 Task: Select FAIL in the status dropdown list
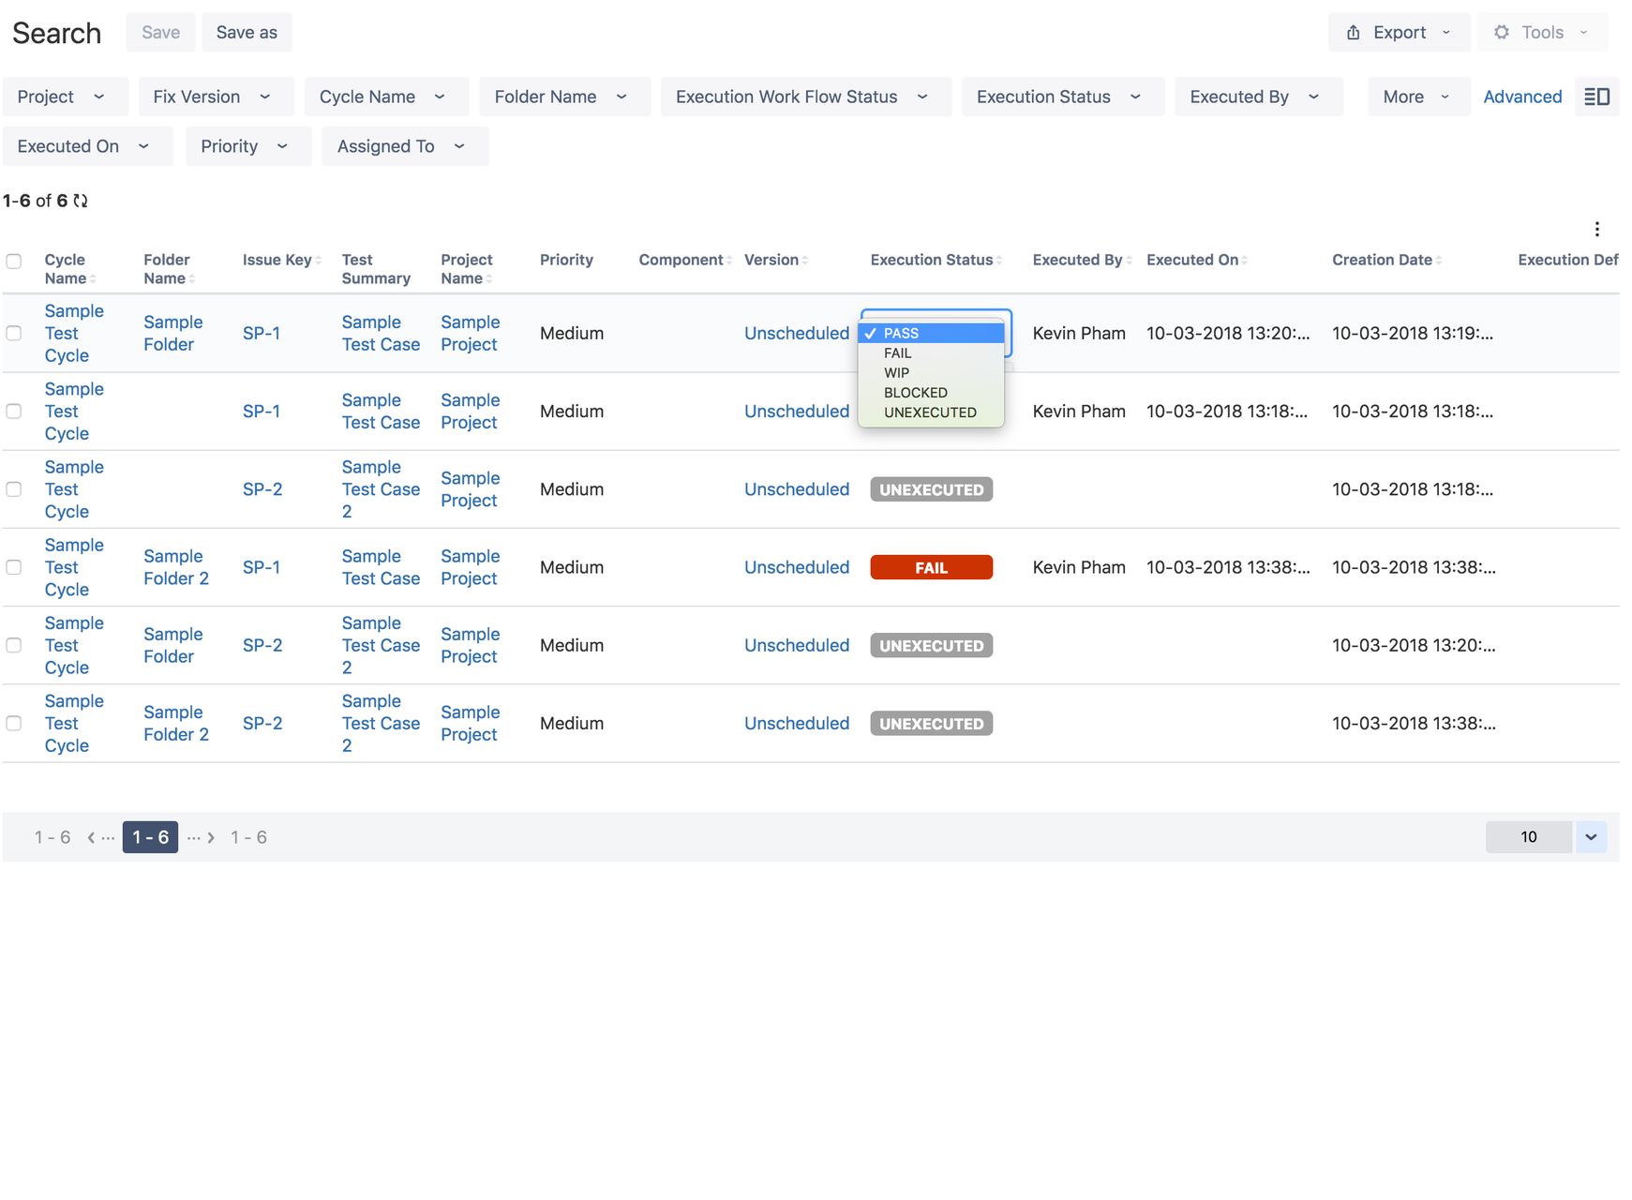(x=932, y=353)
